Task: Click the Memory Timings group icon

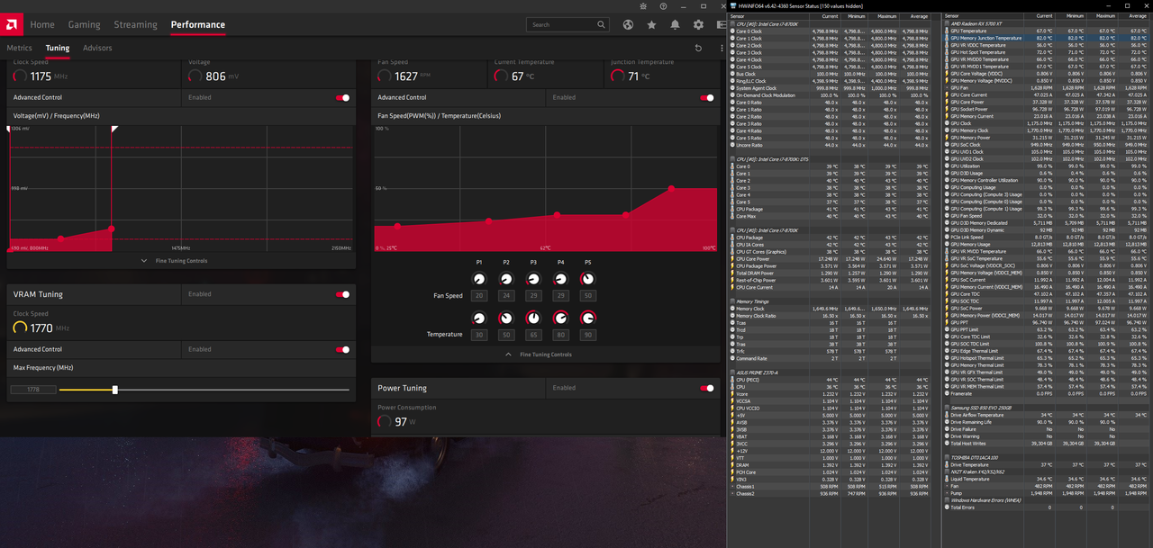Action: click(x=732, y=301)
